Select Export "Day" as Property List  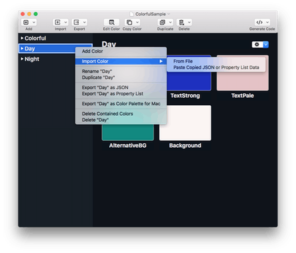click(121, 94)
